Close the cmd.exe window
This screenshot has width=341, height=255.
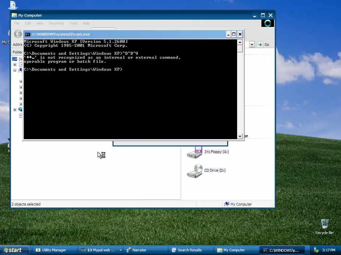pos(240,34)
